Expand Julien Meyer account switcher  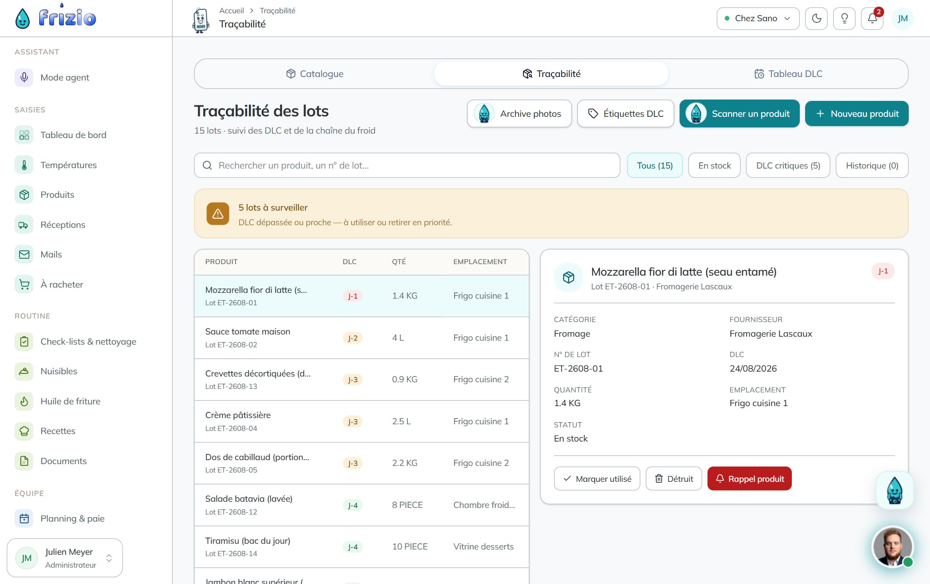(65, 558)
